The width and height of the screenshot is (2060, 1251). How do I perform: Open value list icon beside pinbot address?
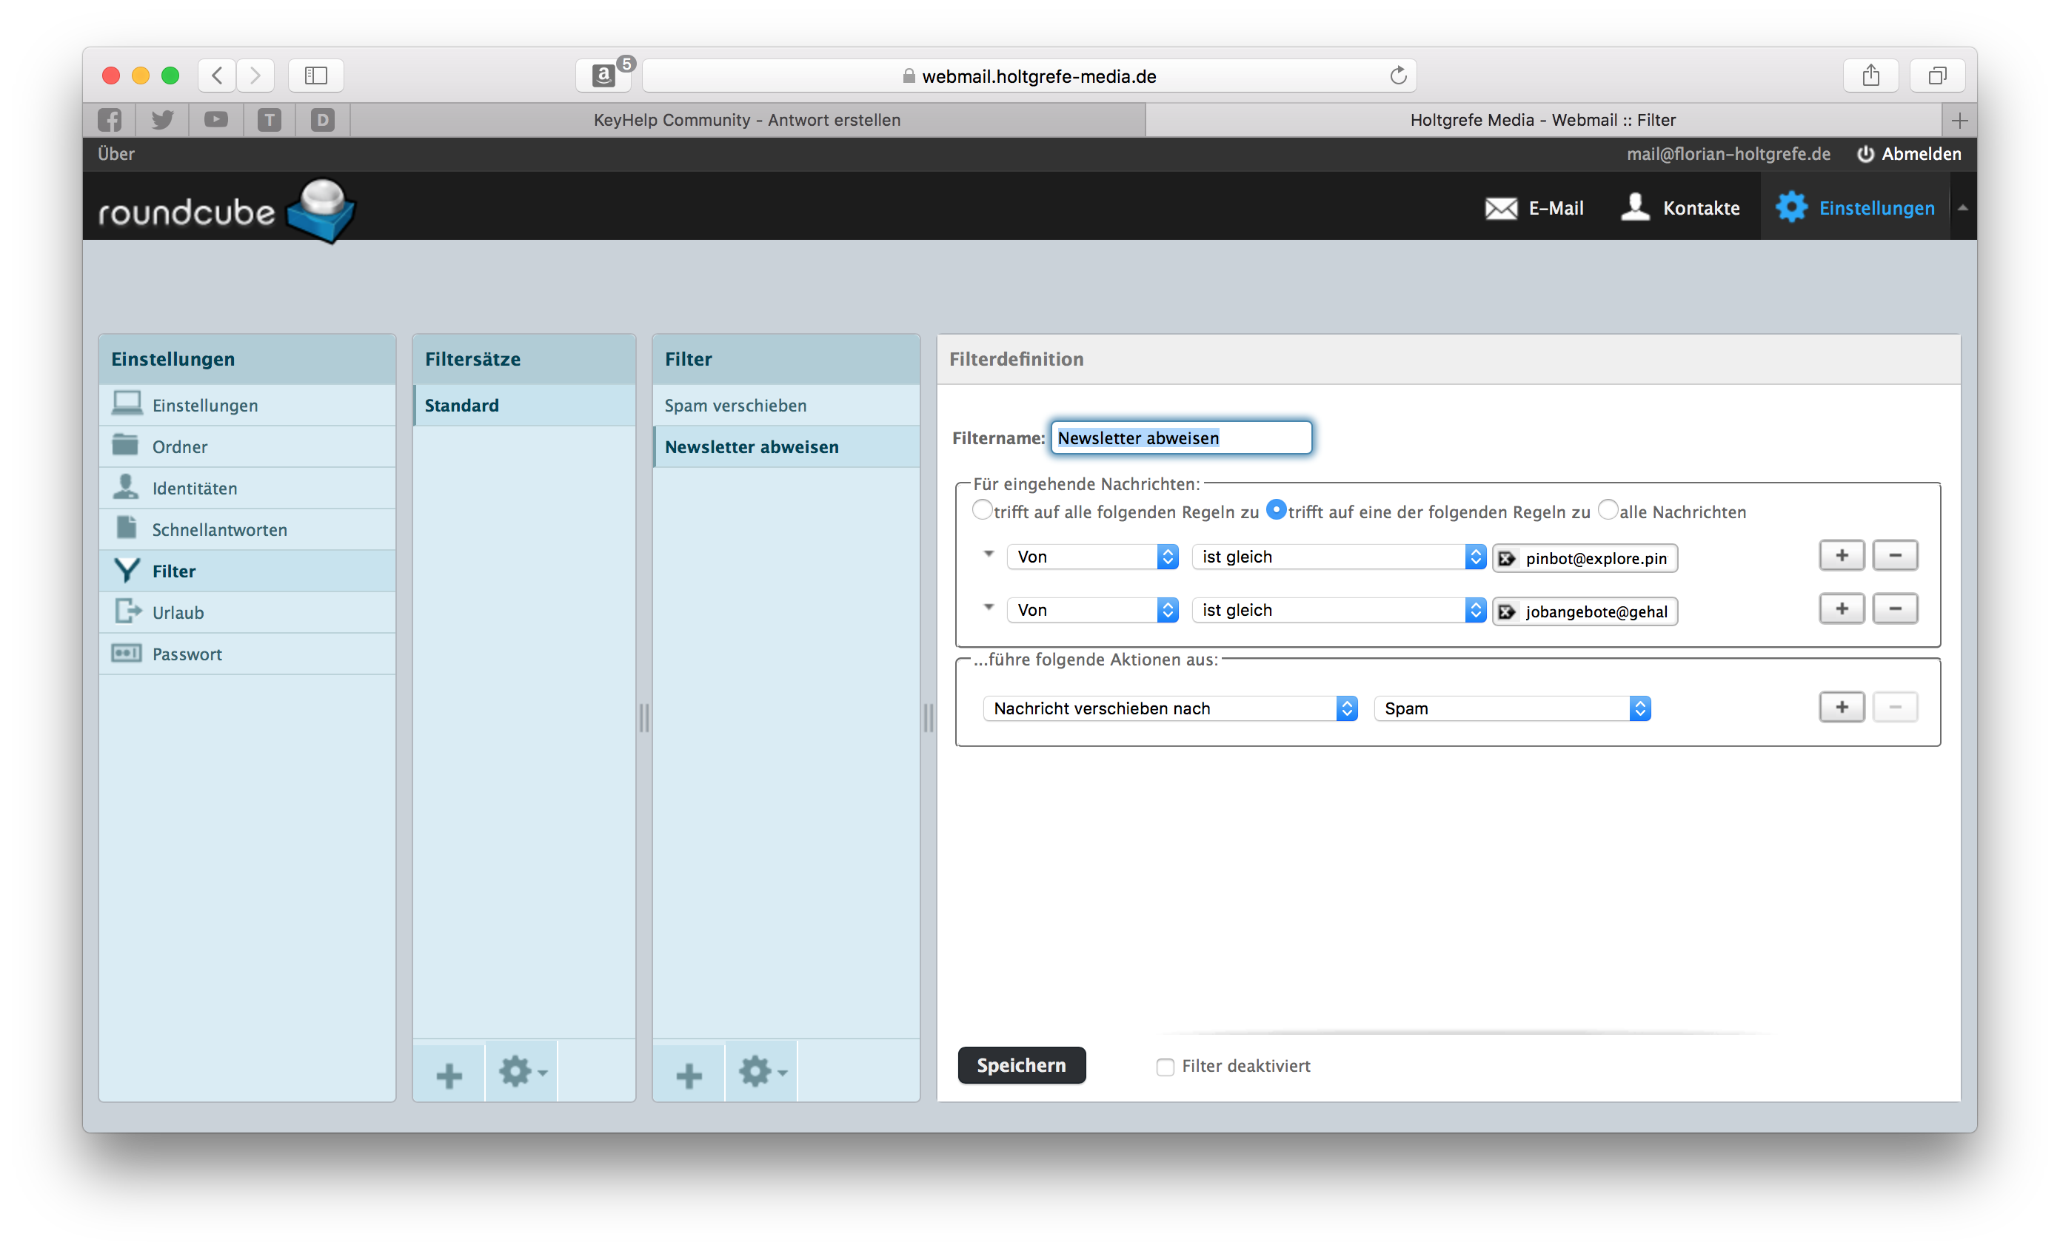coord(1507,558)
